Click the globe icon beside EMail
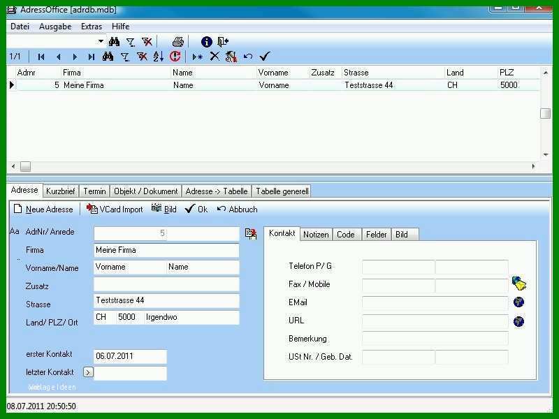This screenshot has width=559, height=419. 518,302
